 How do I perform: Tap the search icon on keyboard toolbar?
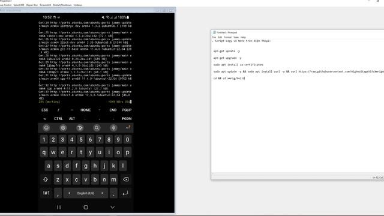[97, 128]
